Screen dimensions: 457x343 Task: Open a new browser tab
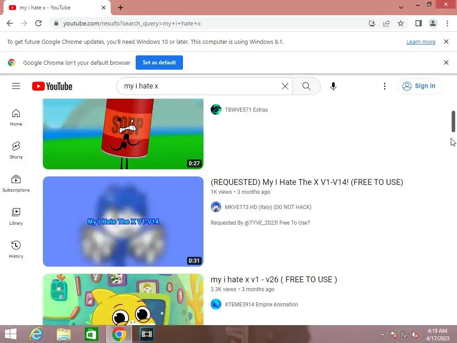tap(120, 8)
